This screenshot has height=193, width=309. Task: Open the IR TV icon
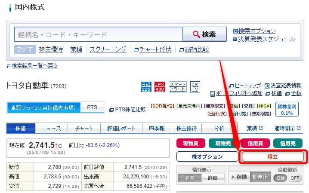pyautogui.click(x=195, y=87)
